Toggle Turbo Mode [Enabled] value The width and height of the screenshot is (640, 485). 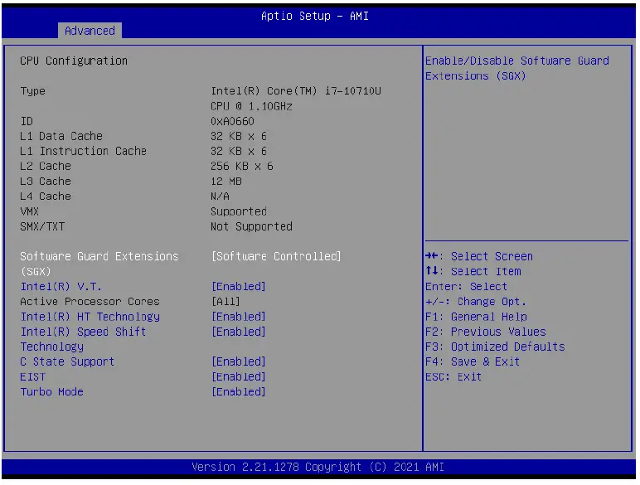click(x=239, y=392)
